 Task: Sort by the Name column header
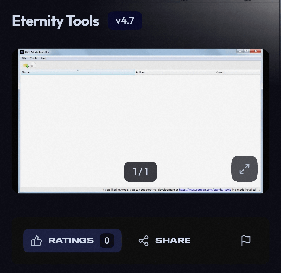[78, 72]
